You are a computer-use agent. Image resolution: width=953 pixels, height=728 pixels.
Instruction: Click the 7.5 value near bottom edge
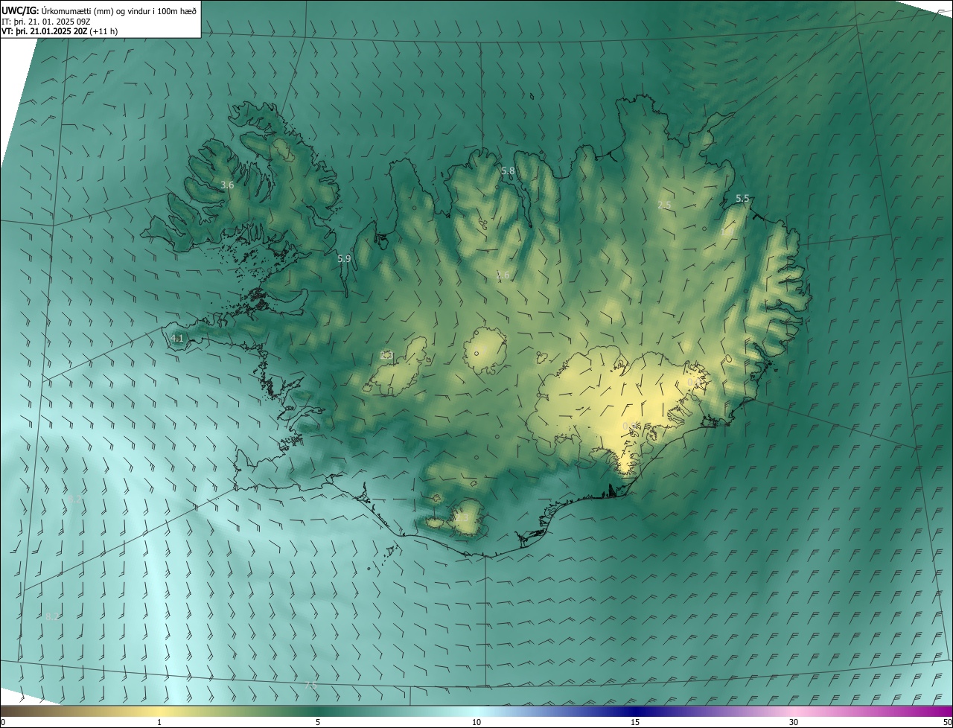(x=311, y=685)
